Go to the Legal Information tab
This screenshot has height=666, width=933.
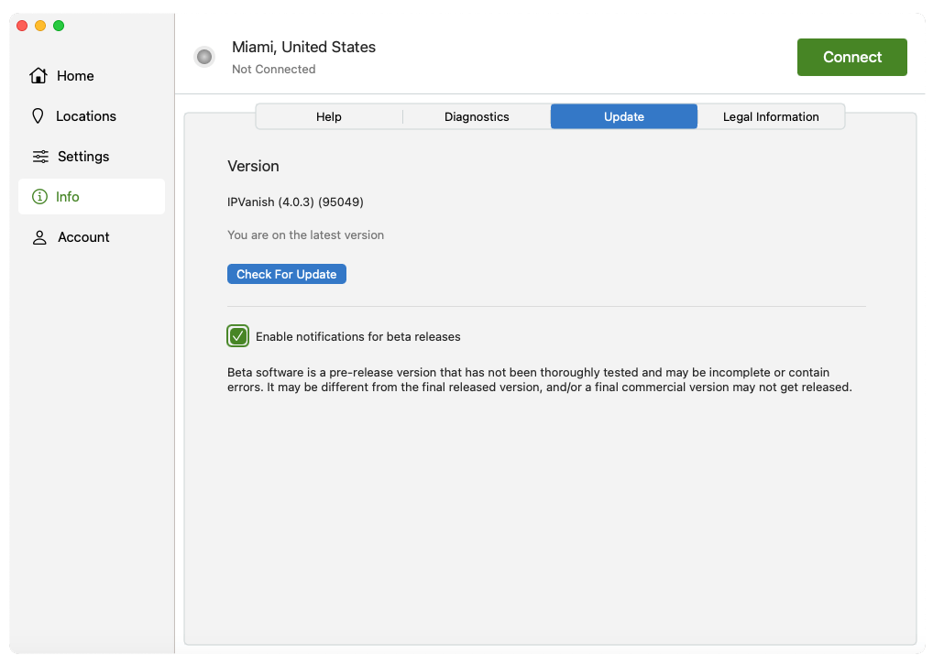click(x=771, y=116)
